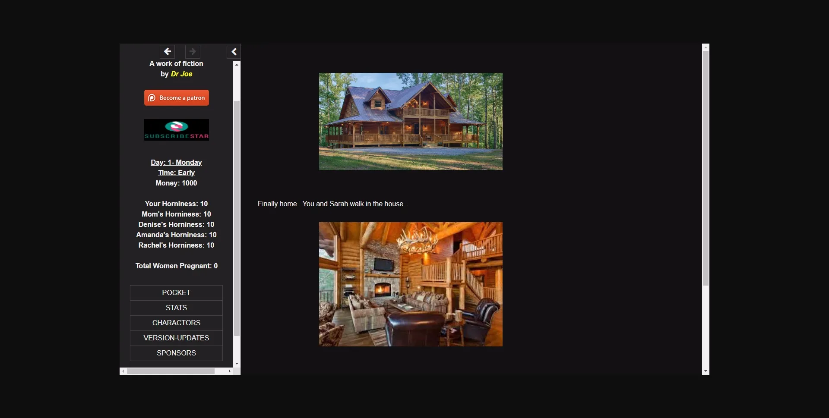The image size is (829, 418).
Task: Click the Dr Joe author name
Action: point(181,74)
